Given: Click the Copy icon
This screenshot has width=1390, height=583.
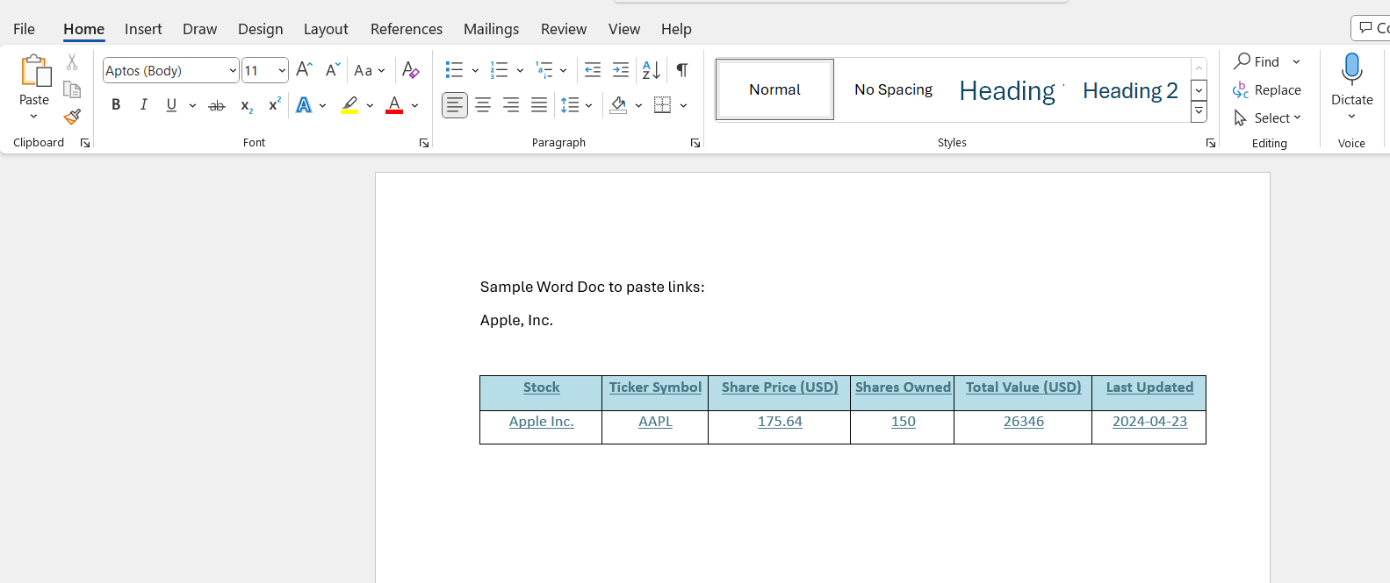Looking at the screenshot, I should [x=72, y=89].
